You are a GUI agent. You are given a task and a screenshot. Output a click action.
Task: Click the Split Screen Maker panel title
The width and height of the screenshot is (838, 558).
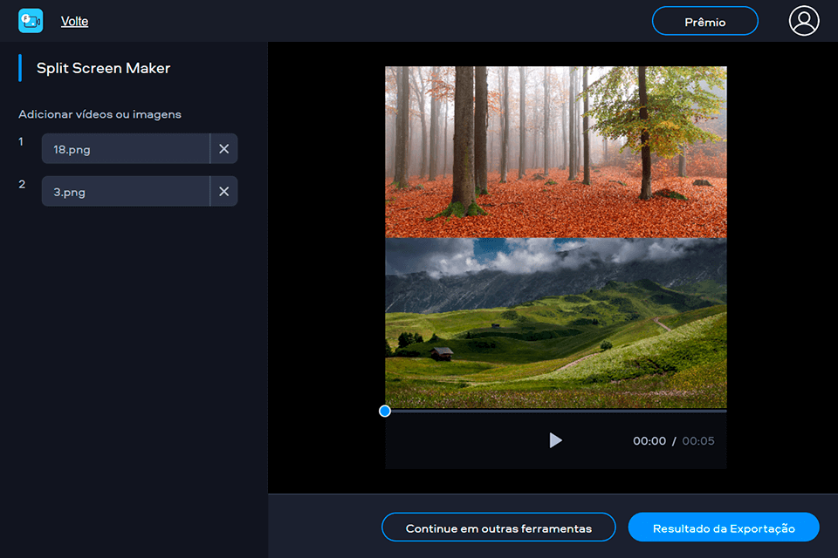(102, 67)
